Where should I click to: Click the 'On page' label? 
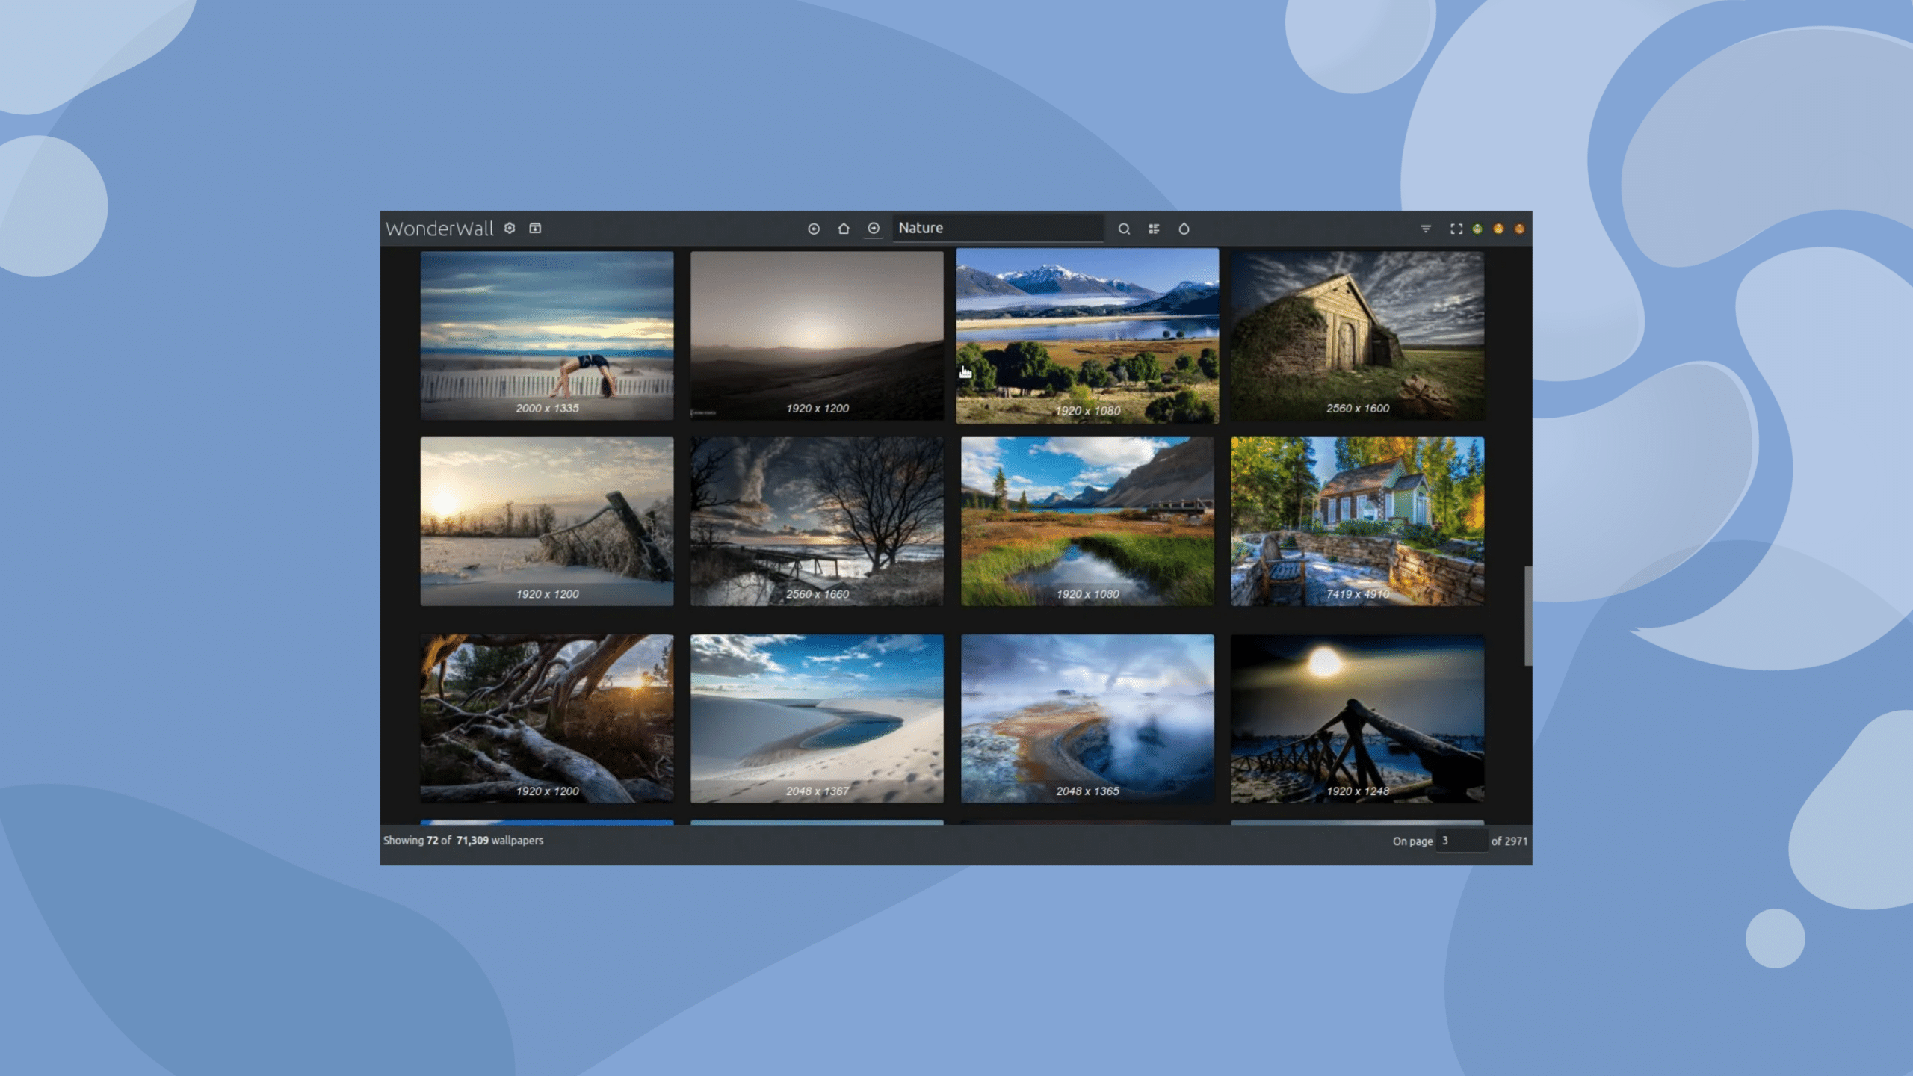(1412, 841)
